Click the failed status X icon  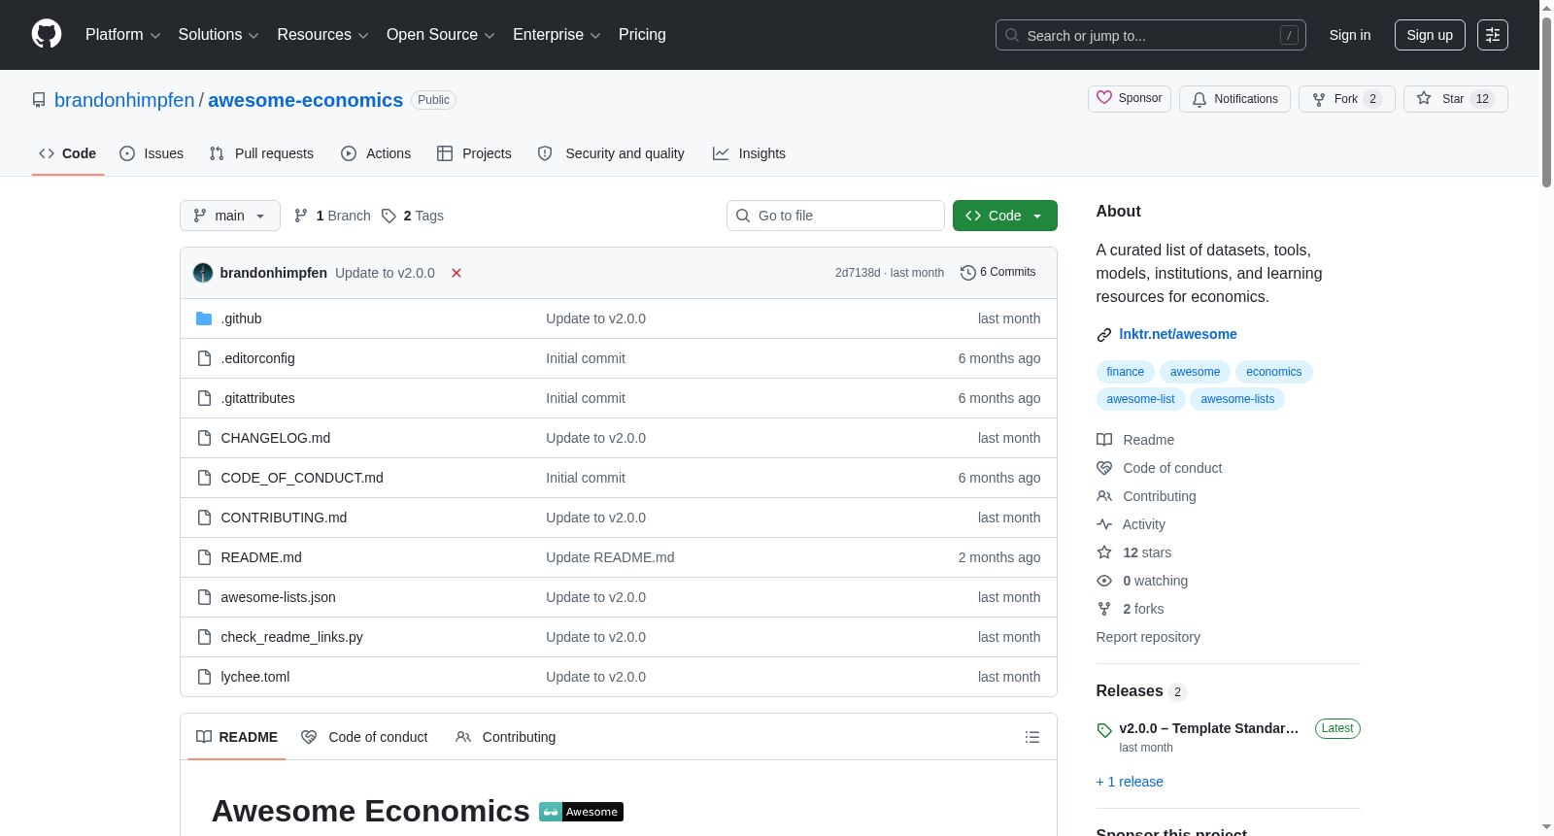pyautogui.click(x=456, y=273)
